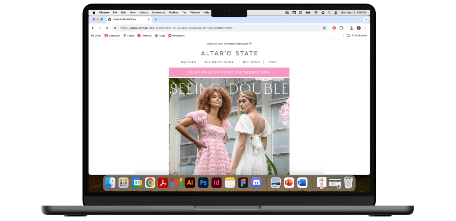
Task: Launch Adobe InDesign from the Dock
Action: pyautogui.click(x=216, y=183)
